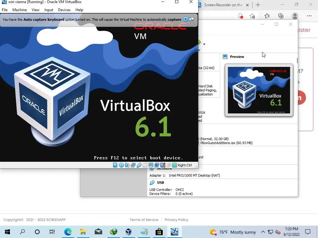318x238 pixels.
Task: Open the Mail app from the taskbar
Action: [x=98, y=232]
